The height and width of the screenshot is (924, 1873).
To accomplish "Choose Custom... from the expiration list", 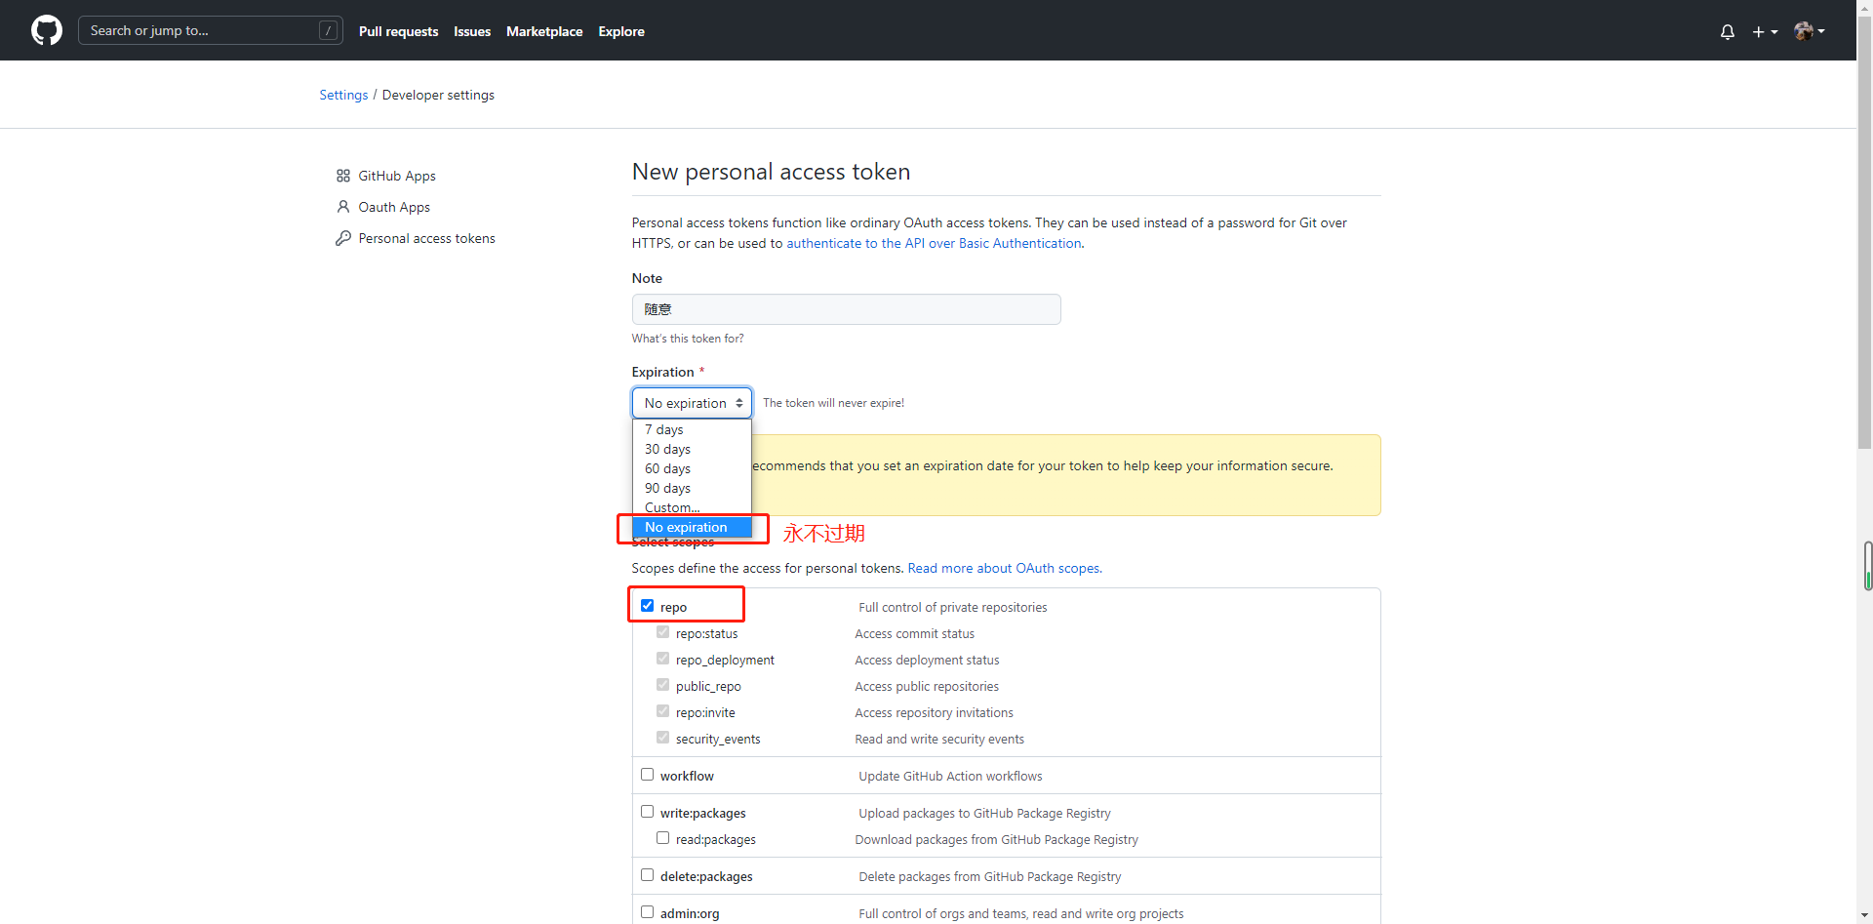I will pyautogui.click(x=671, y=507).
